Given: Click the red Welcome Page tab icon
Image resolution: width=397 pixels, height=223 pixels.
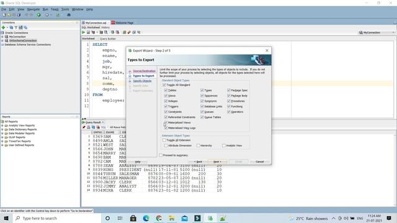Looking at the screenshot, I should click(113, 22).
